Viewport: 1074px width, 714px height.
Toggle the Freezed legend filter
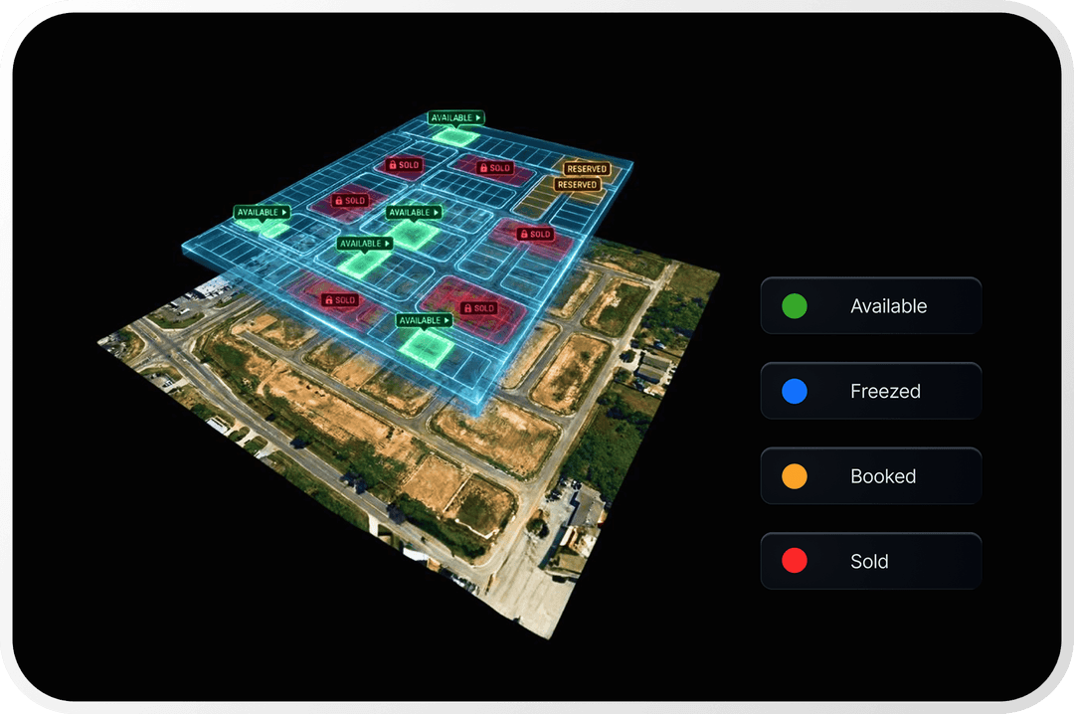(x=870, y=390)
